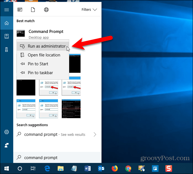Screen dimensions: 193x174
Task: Launch Microsoft Edge from taskbar
Action: tap(47, 168)
